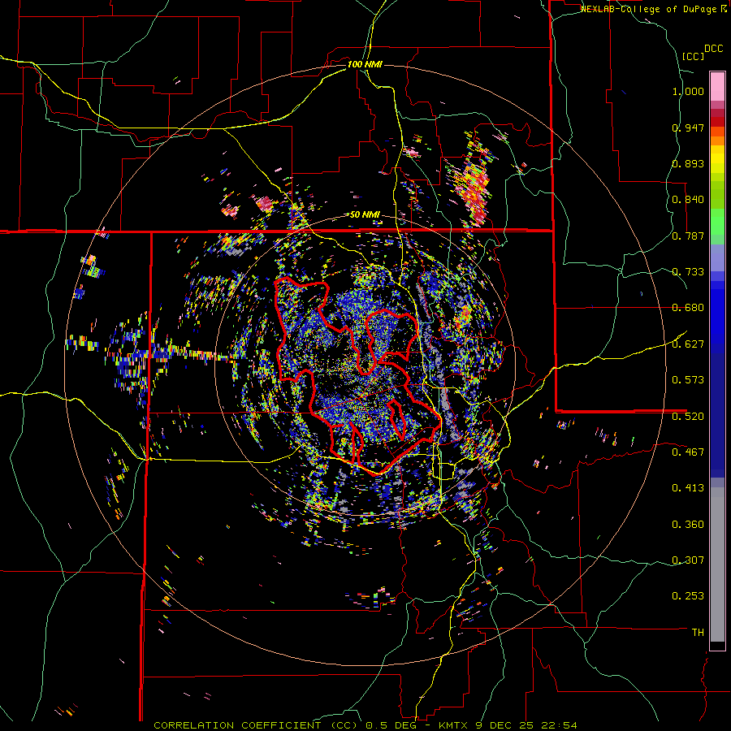Click the 0.893 scale value

tap(688, 163)
